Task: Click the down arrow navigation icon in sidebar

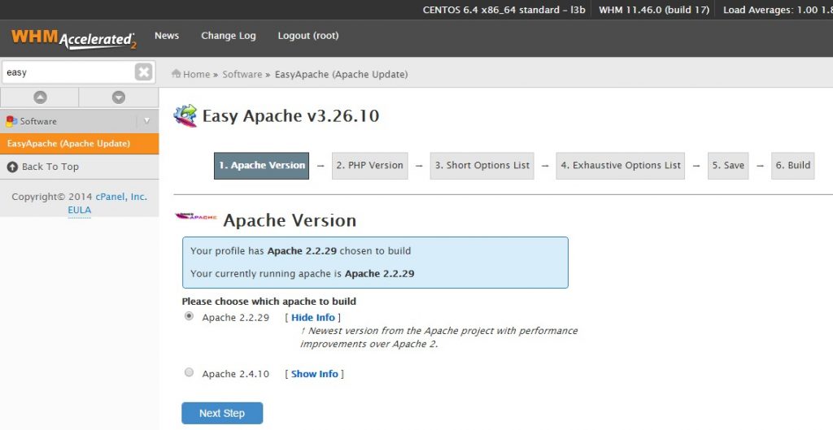Action: [119, 98]
